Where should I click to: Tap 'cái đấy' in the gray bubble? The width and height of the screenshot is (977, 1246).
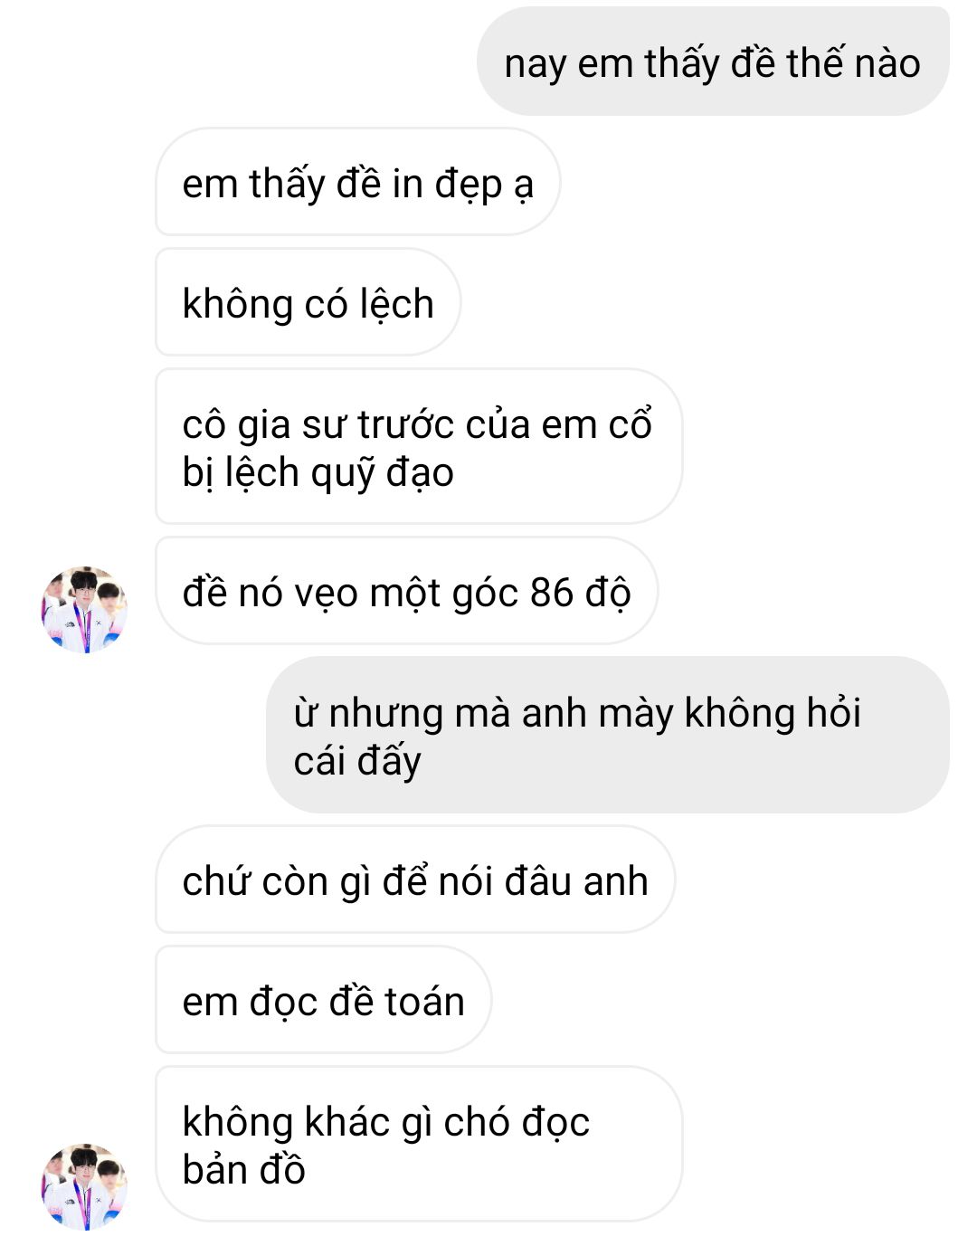click(357, 761)
